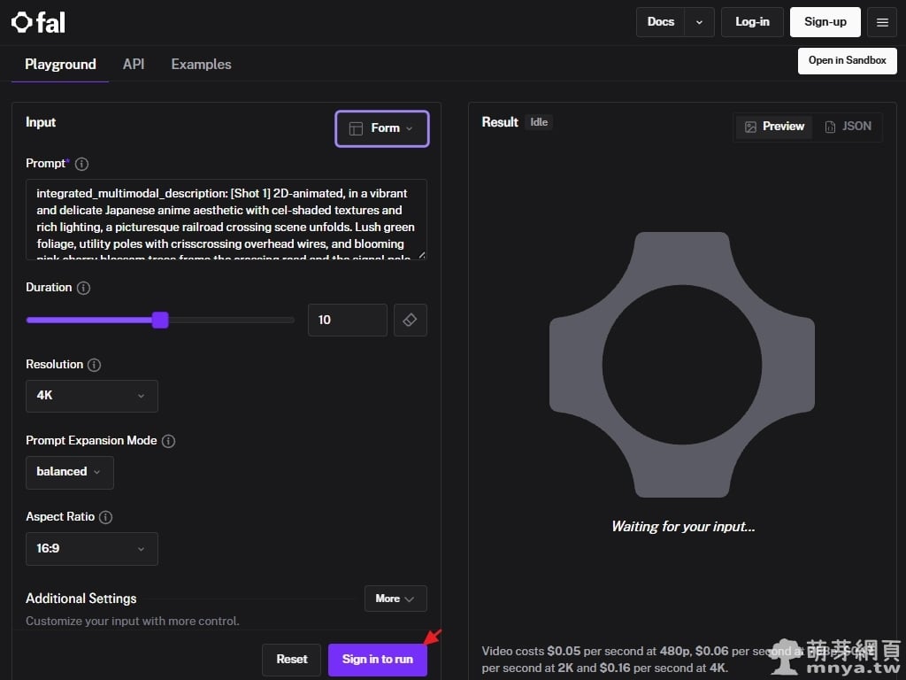Open the 16:9 aspect ratio dropdown
The height and width of the screenshot is (680, 906).
(x=92, y=549)
